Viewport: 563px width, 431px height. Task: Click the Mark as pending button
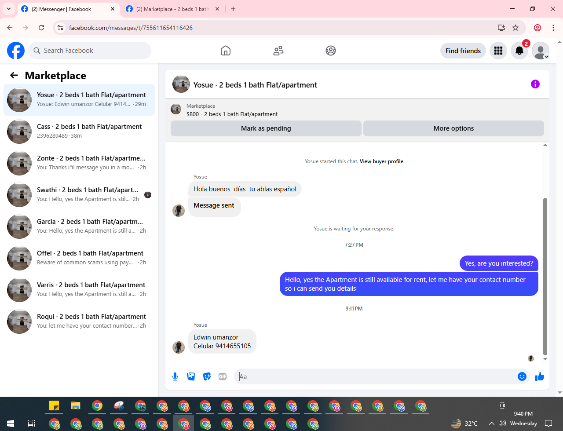266,128
